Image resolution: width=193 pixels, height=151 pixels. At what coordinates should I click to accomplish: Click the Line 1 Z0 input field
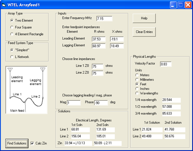[98, 66]
